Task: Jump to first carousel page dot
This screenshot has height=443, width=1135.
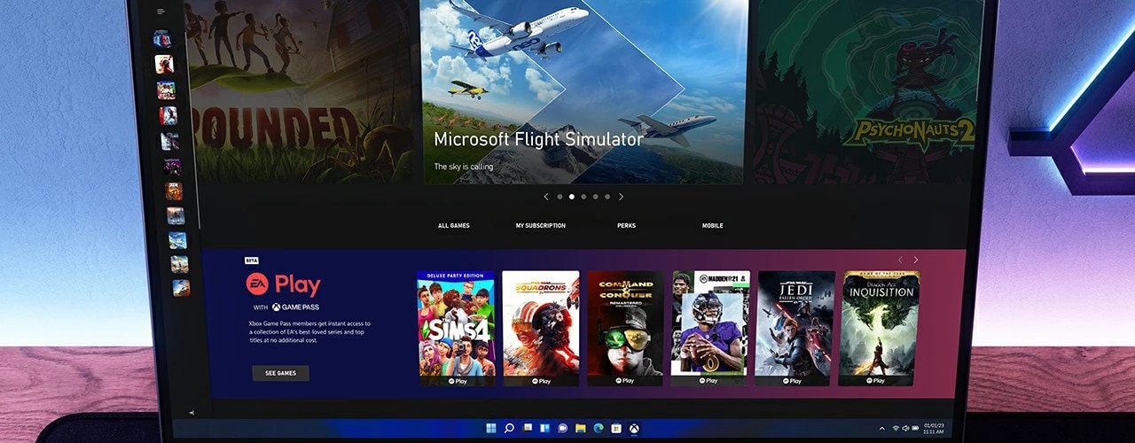Action: [560, 197]
